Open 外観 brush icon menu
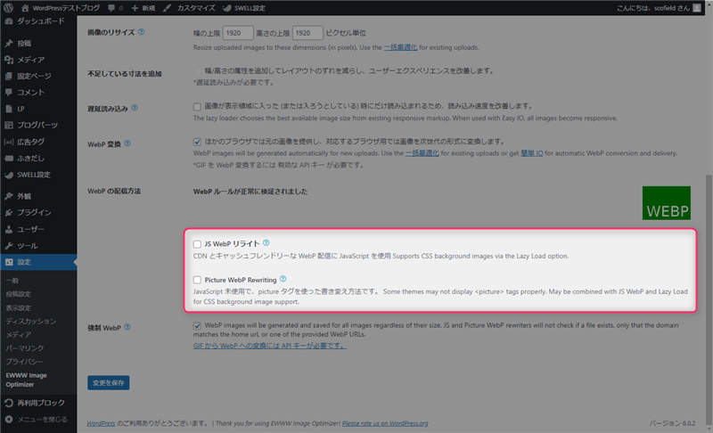 pos(9,196)
